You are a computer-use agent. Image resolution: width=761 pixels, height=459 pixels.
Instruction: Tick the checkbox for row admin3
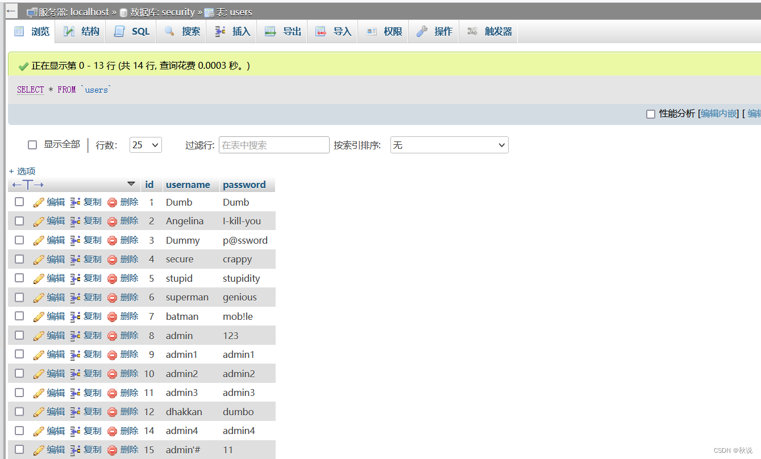(x=19, y=393)
